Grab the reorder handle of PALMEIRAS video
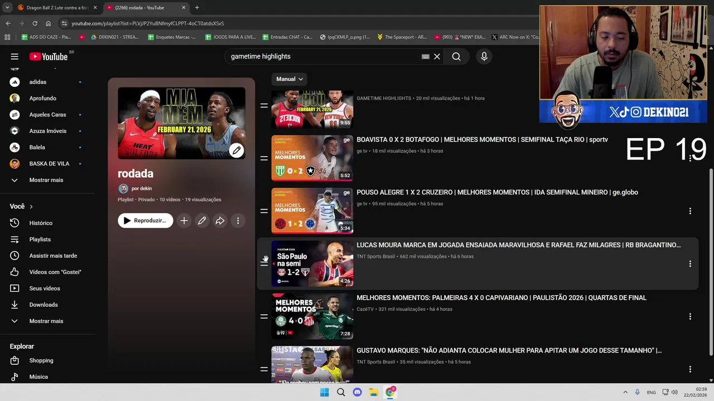 (x=264, y=316)
